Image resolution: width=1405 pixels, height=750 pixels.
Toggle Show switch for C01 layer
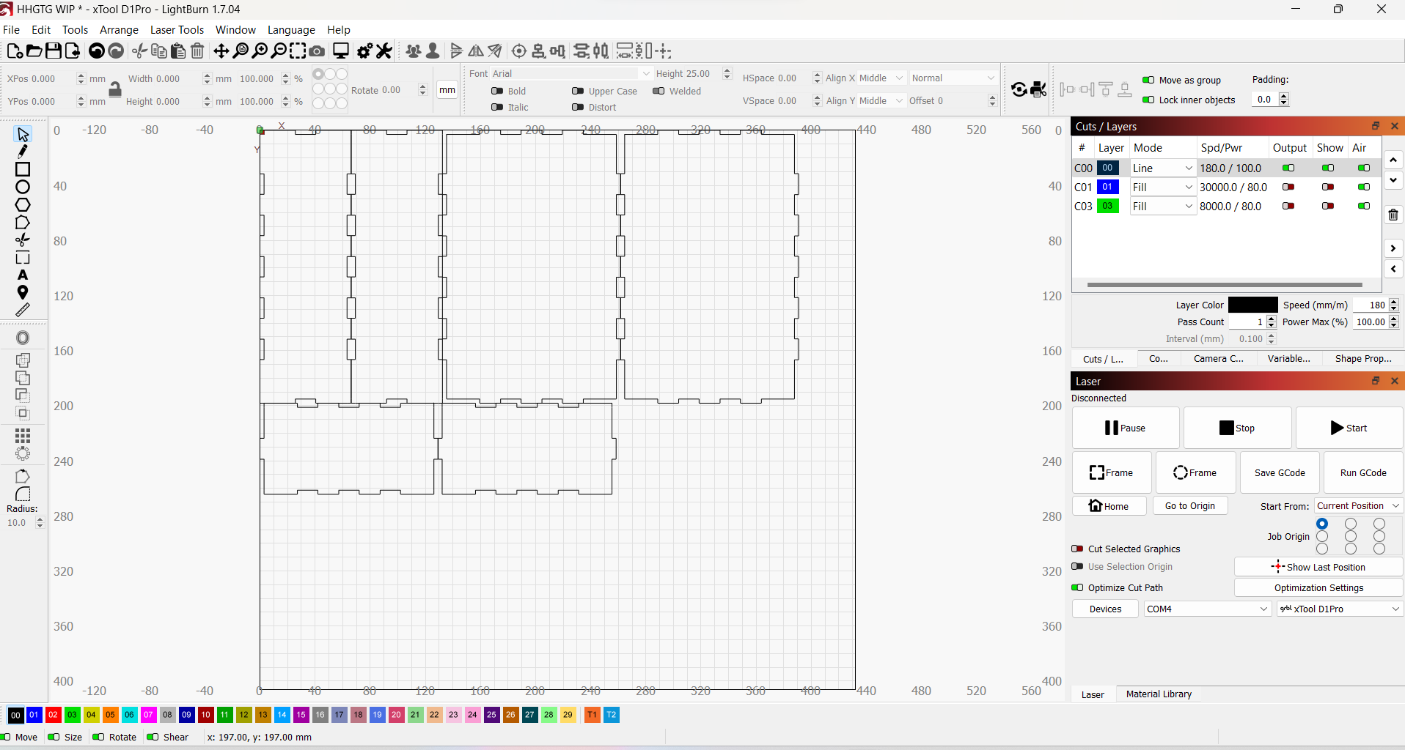(1328, 187)
